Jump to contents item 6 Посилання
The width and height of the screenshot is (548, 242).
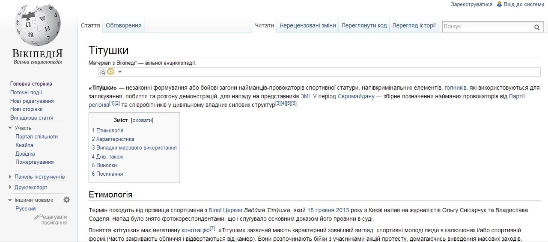click(x=107, y=174)
